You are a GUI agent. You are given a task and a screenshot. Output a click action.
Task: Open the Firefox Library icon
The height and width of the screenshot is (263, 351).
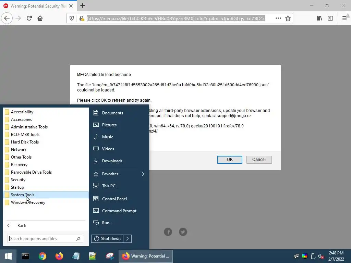click(319, 18)
